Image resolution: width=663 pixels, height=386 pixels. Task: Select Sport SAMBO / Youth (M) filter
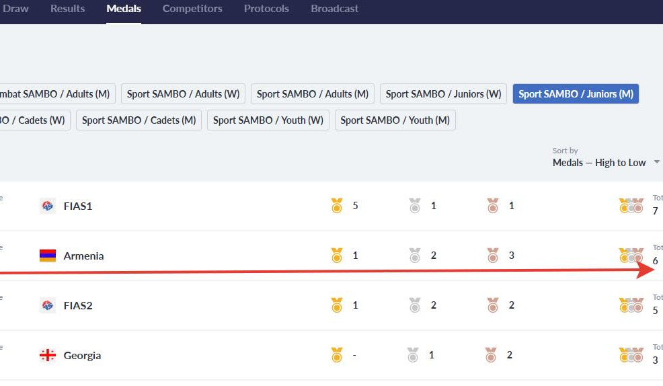click(395, 120)
